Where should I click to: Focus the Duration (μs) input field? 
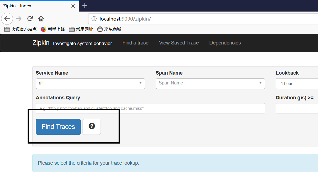click(x=297, y=108)
